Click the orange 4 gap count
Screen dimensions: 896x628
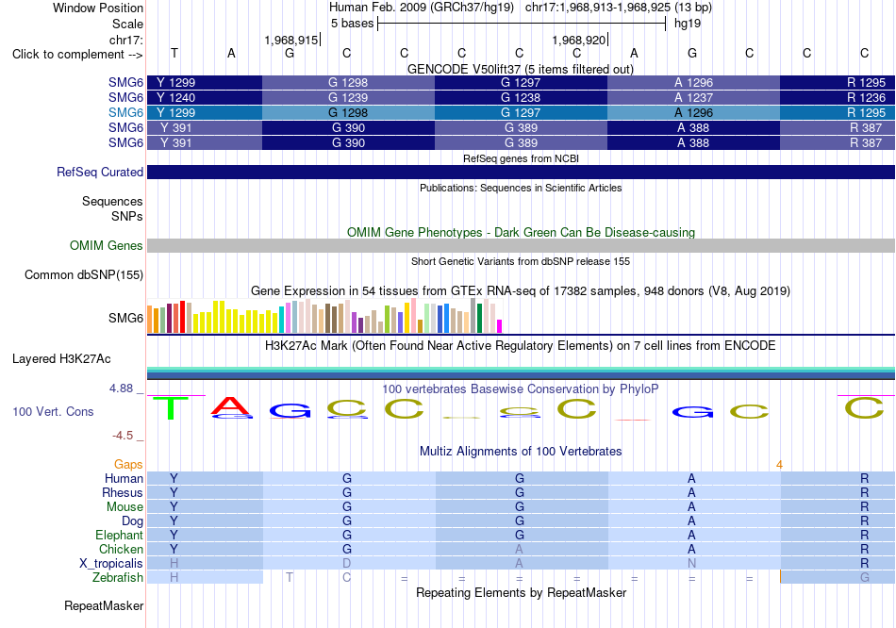click(x=779, y=465)
